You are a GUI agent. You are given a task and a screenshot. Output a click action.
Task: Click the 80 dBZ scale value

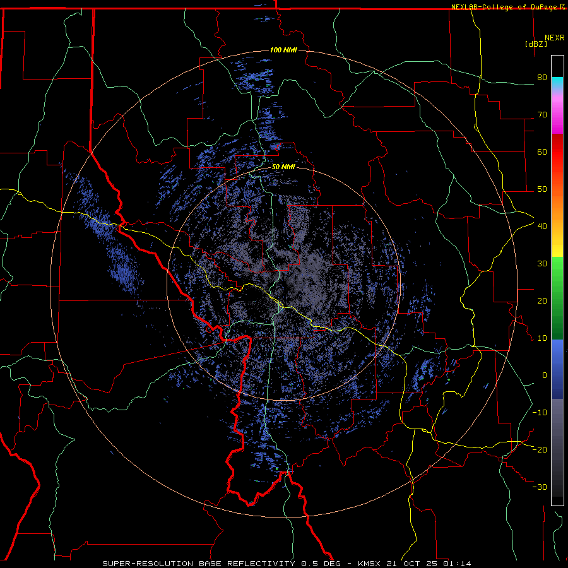(x=542, y=78)
